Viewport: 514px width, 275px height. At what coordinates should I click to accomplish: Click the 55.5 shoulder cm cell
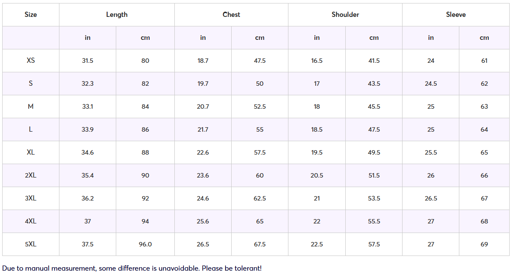coord(374,221)
